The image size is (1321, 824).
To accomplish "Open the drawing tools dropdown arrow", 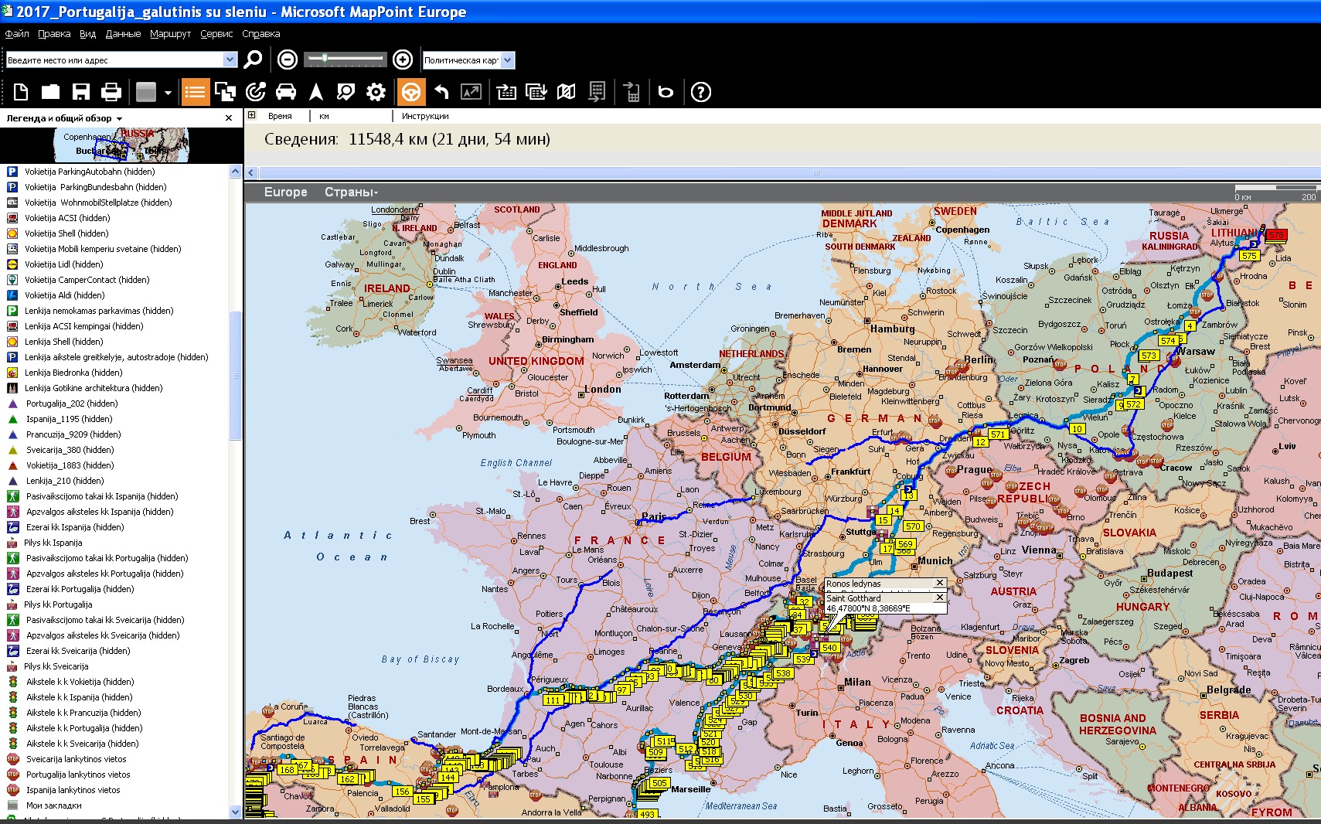I will coord(168,93).
